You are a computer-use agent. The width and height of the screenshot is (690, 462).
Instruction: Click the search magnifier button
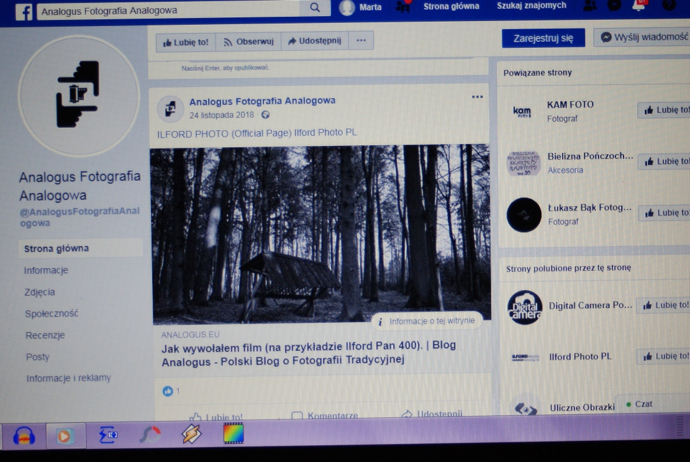pyautogui.click(x=315, y=8)
